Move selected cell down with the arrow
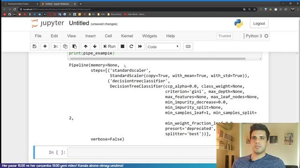 pyautogui.click(x=95, y=47)
